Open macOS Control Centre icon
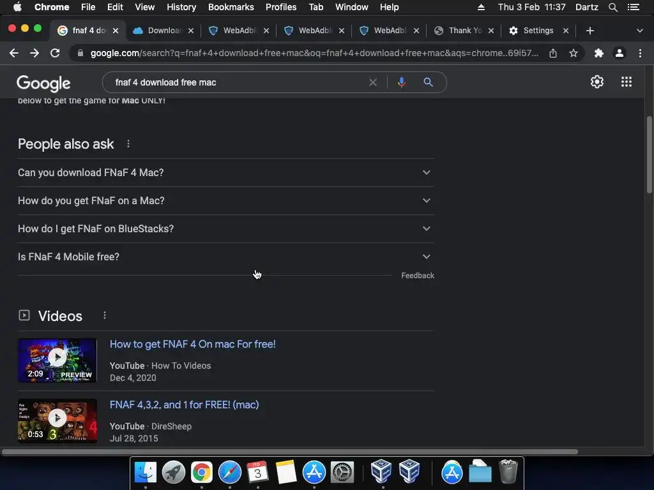The height and width of the screenshot is (490, 654). 633,7
